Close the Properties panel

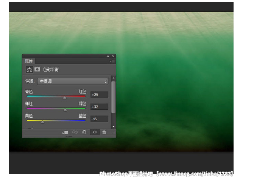click(113, 56)
